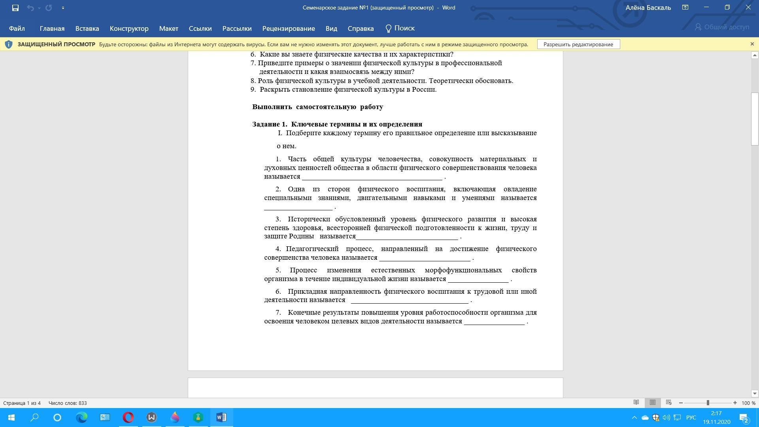Click zoom in plus button
The width and height of the screenshot is (759, 427).
735,403
